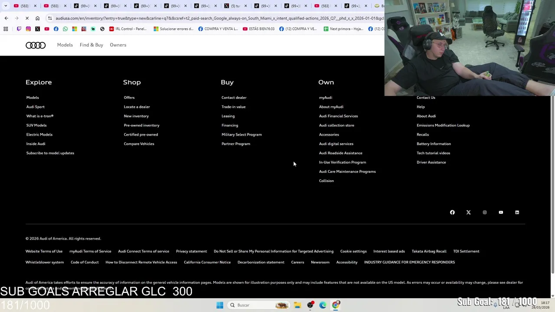Open IRL Control - Panel bookmark
The image size is (555, 312).
pyautogui.click(x=128, y=29)
